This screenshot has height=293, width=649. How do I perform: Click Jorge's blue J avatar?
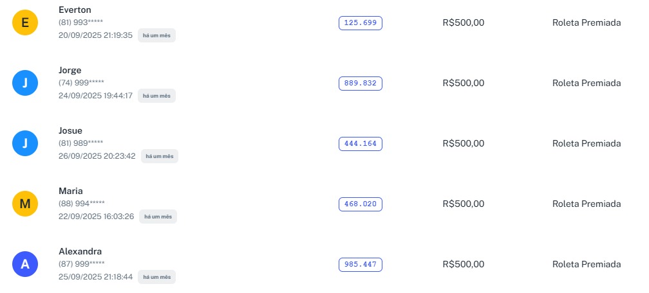(25, 83)
